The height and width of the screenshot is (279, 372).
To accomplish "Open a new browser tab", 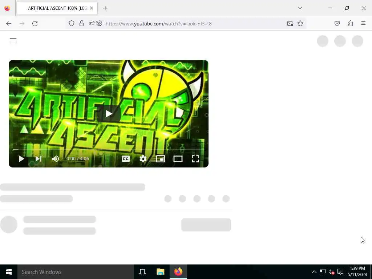I will click(105, 8).
